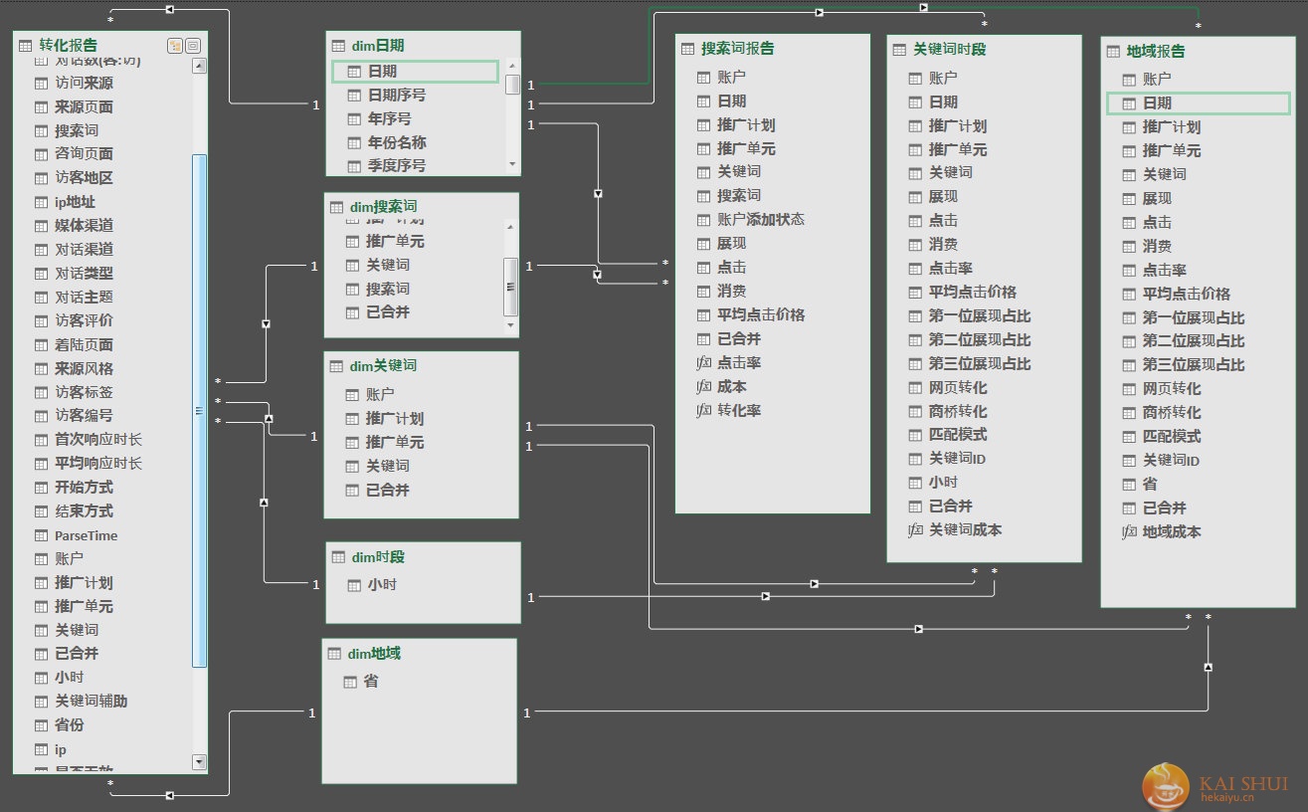The width and height of the screenshot is (1308, 812).
Task: Click column icon beside ip地址 in 转化报告
Action: pyautogui.click(x=41, y=202)
